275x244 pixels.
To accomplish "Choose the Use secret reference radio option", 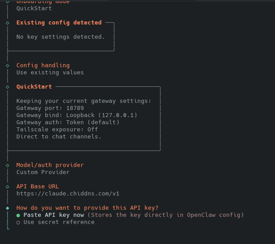I will point(18,222).
